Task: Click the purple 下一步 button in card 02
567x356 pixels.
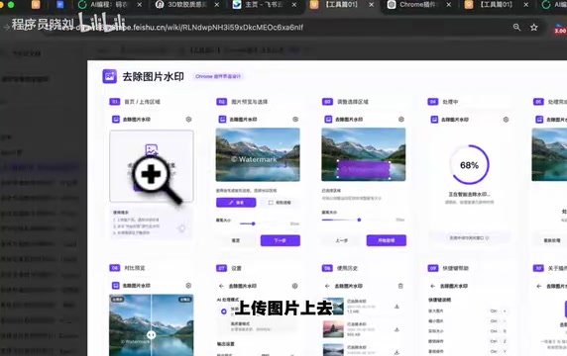Action: point(281,240)
